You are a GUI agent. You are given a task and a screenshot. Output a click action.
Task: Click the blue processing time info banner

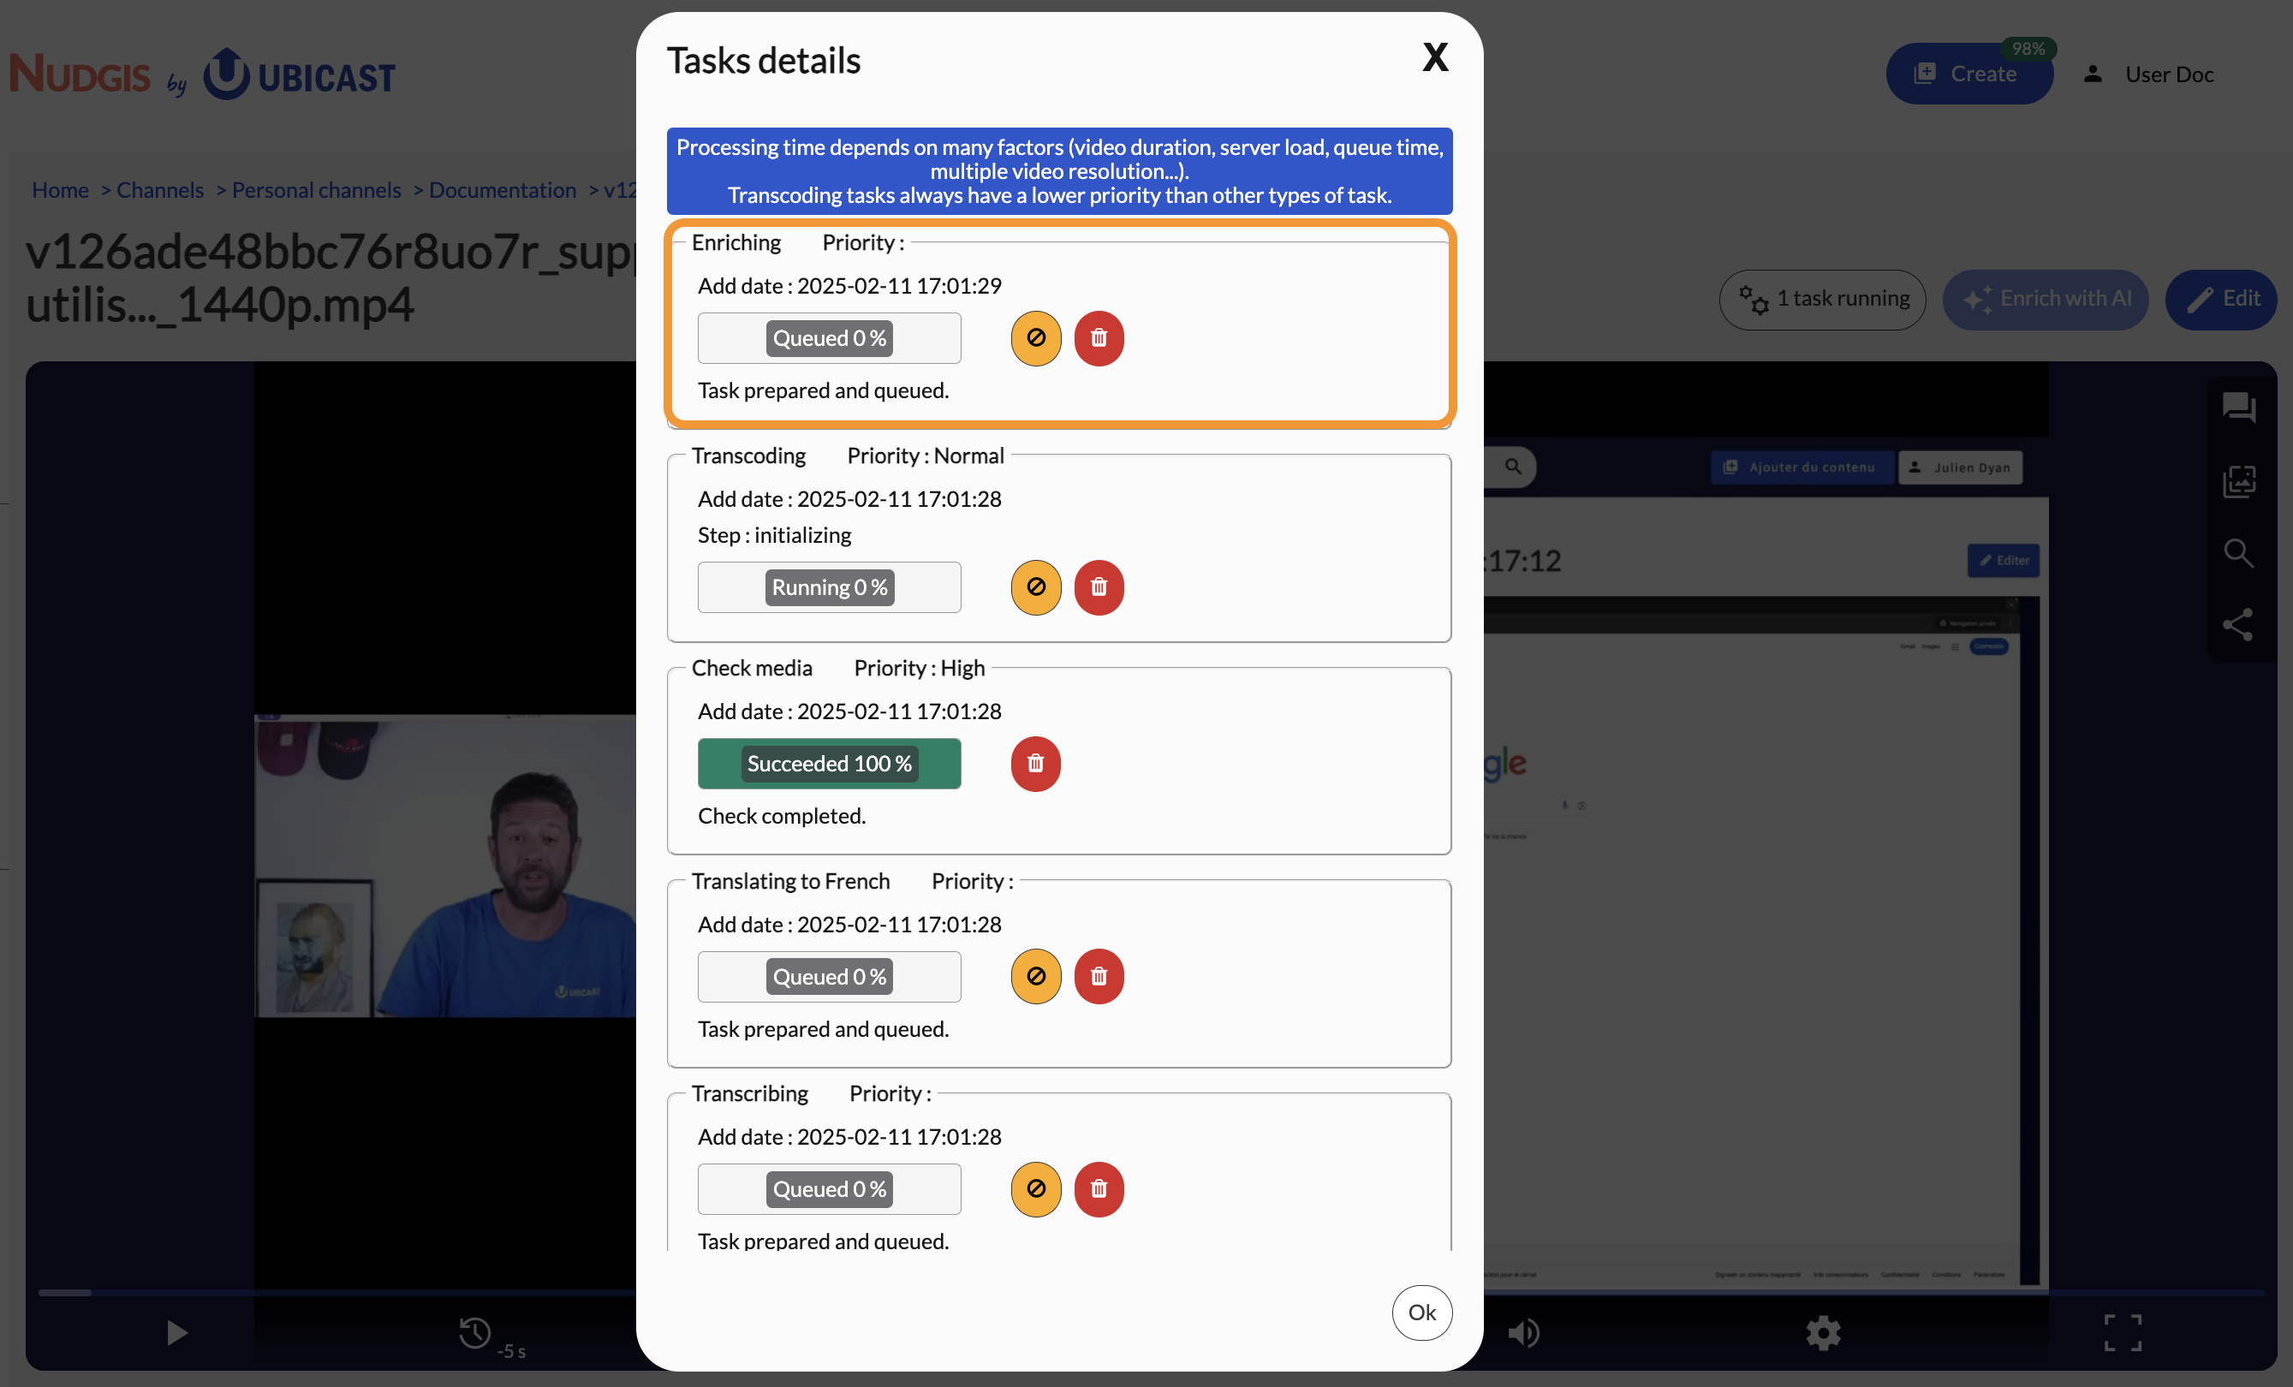tap(1059, 171)
